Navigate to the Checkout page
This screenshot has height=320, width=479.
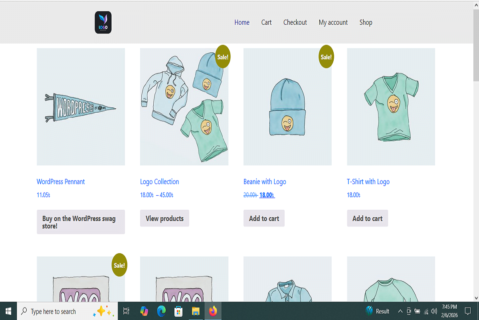click(295, 22)
